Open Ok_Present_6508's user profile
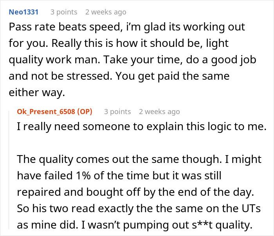Screen dimensions: 274x236 [x=48, y=112]
